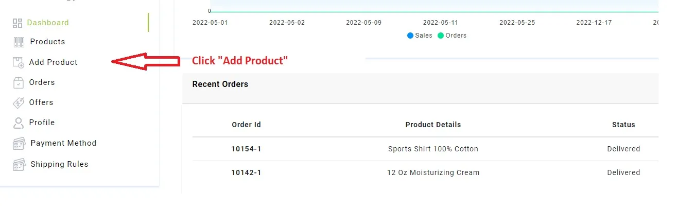Click the Products icon in sidebar

19,42
